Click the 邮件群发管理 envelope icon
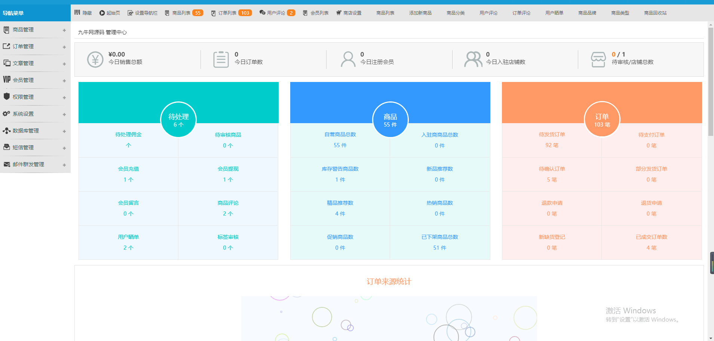This screenshot has height=341, width=714. (6, 164)
